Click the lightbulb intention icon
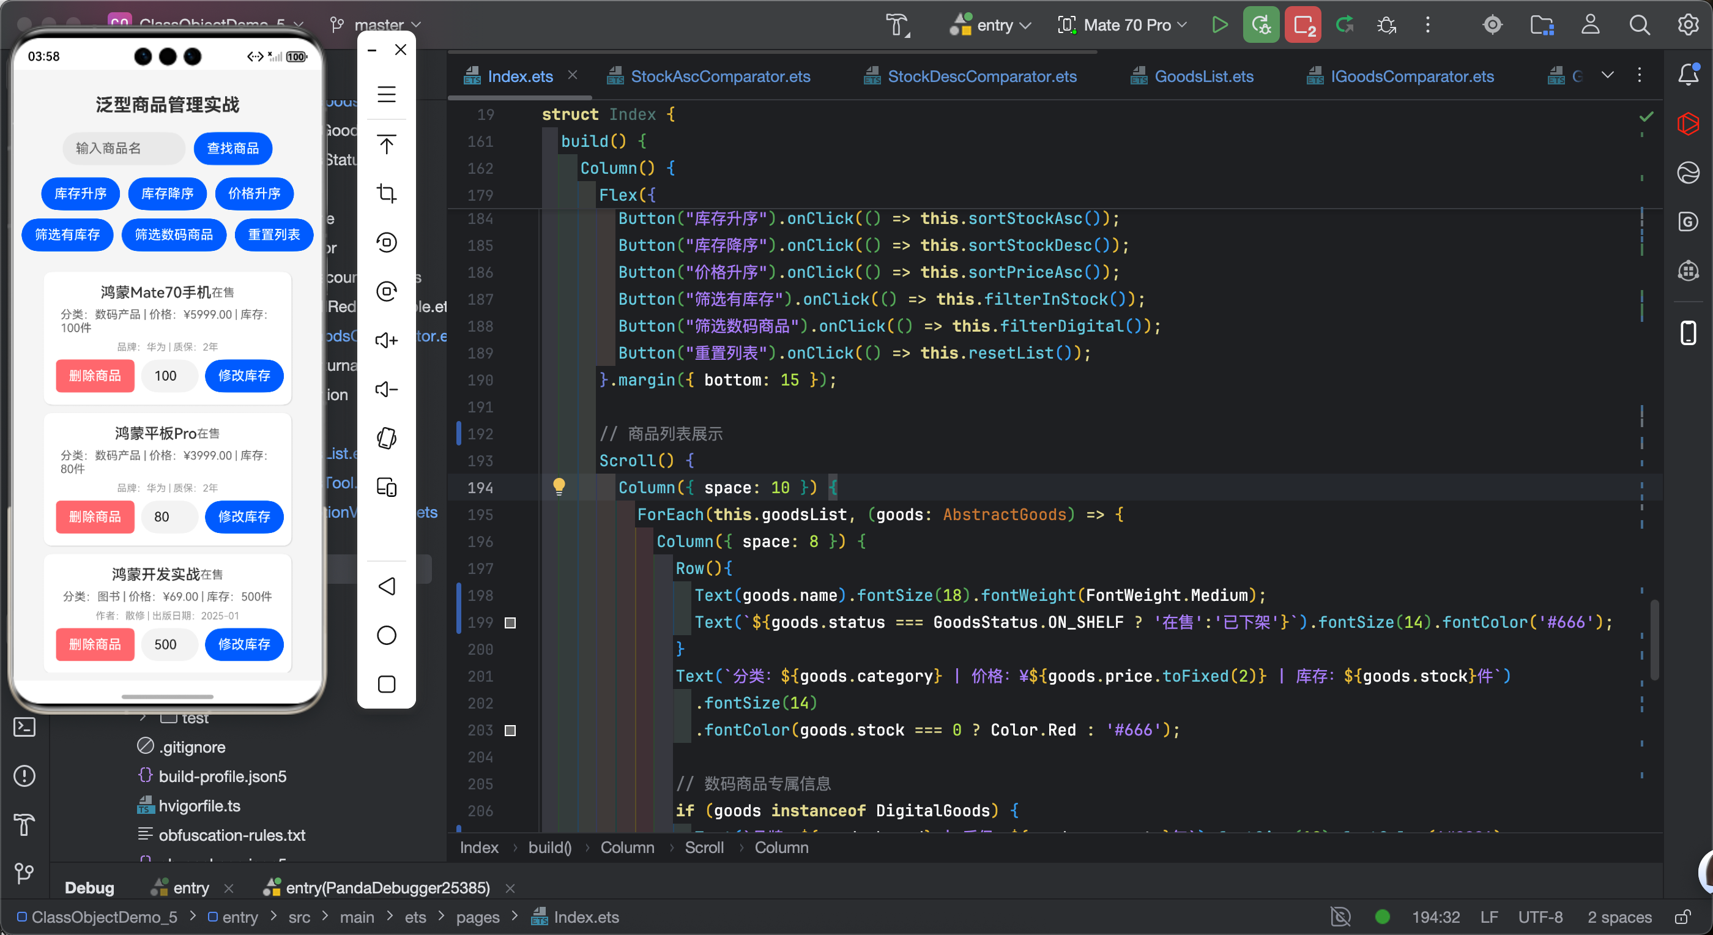The width and height of the screenshot is (1713, 935). [559, 487]
